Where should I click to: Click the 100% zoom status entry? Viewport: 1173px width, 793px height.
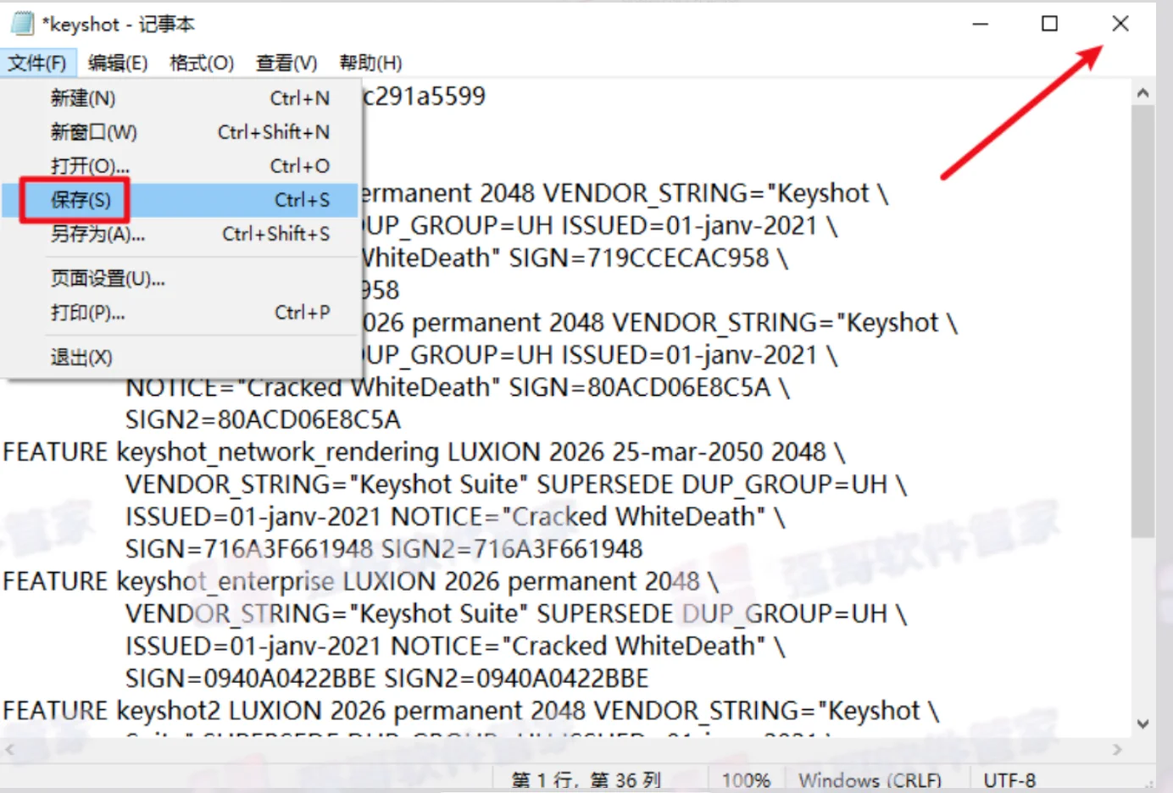pyautogui.click(x=746, y=779)
